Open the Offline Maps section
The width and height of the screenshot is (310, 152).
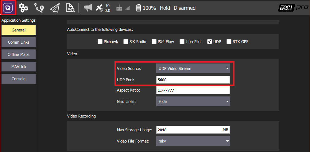click(x=18, y=54)
